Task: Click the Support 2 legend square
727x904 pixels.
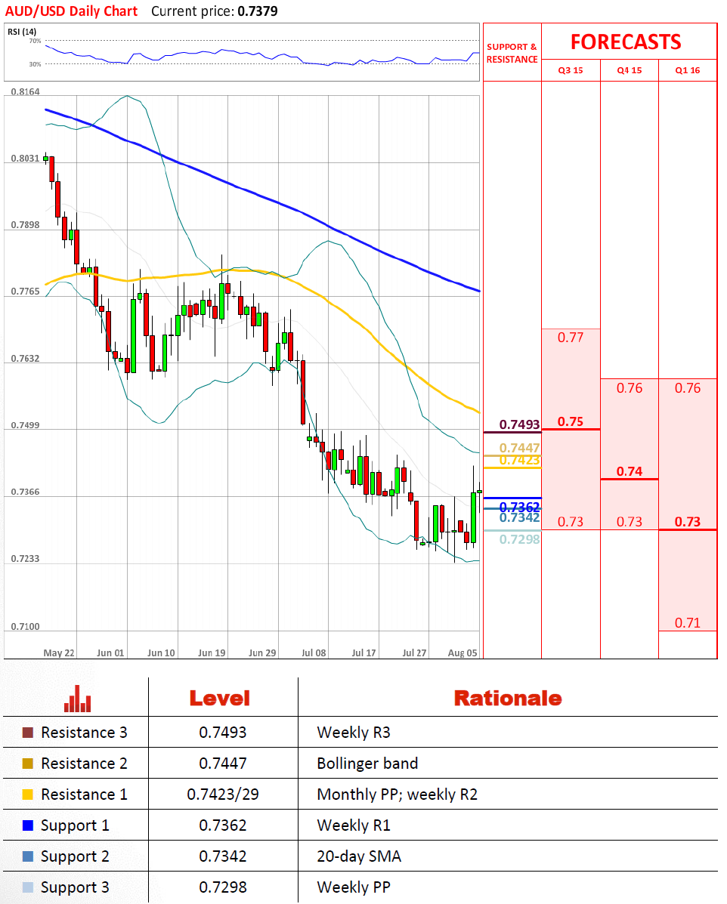Action: pos(28,856)
